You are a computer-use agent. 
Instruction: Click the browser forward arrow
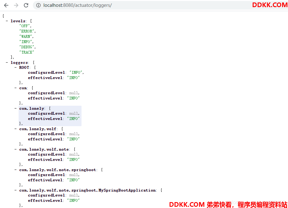pyautogui.click(x=16, y=5)
